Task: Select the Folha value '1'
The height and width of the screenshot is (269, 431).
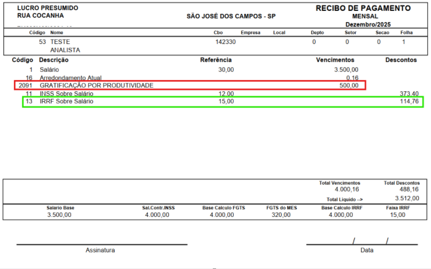Action: [x=404, y=42]
